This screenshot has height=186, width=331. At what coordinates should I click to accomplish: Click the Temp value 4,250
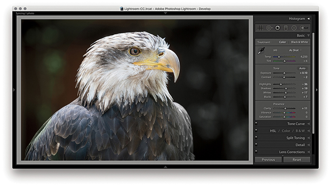(304, 57)
